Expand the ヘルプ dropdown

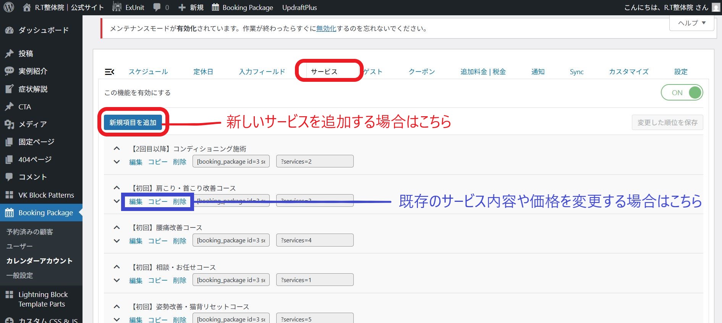pos(691,23)
